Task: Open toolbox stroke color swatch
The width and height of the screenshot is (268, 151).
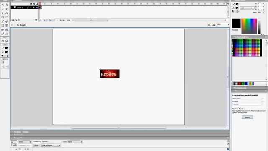Action: pos(7,48)
